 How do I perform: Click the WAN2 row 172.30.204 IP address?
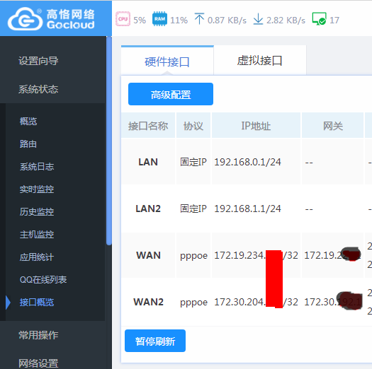pyautogui.click(x=256, y=302)
